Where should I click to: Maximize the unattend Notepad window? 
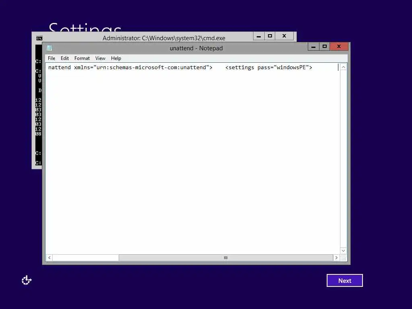pyautogui.click(x=325, y=47)
